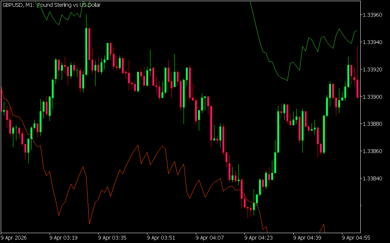Select the last red candle at the chart's right edge
The width and height of the screenshot is (390, 243).
[x=357, y=88]
